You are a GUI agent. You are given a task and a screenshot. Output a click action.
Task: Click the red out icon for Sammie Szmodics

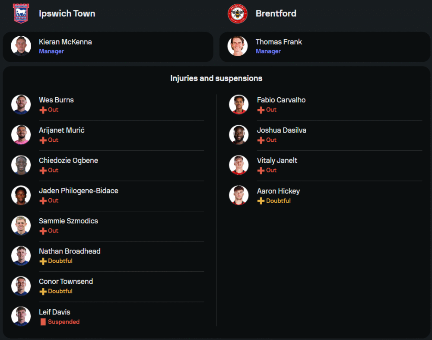pyautogui.click(x=43, y=231)
